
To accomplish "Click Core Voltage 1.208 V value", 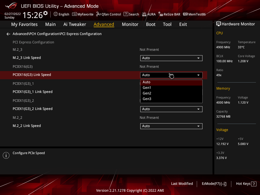I will click(x=243, y=61).
